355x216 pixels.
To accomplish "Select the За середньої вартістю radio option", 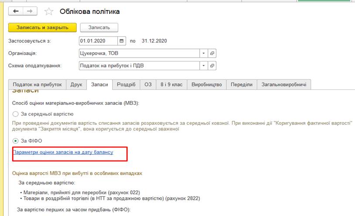I will coord(16,114).
